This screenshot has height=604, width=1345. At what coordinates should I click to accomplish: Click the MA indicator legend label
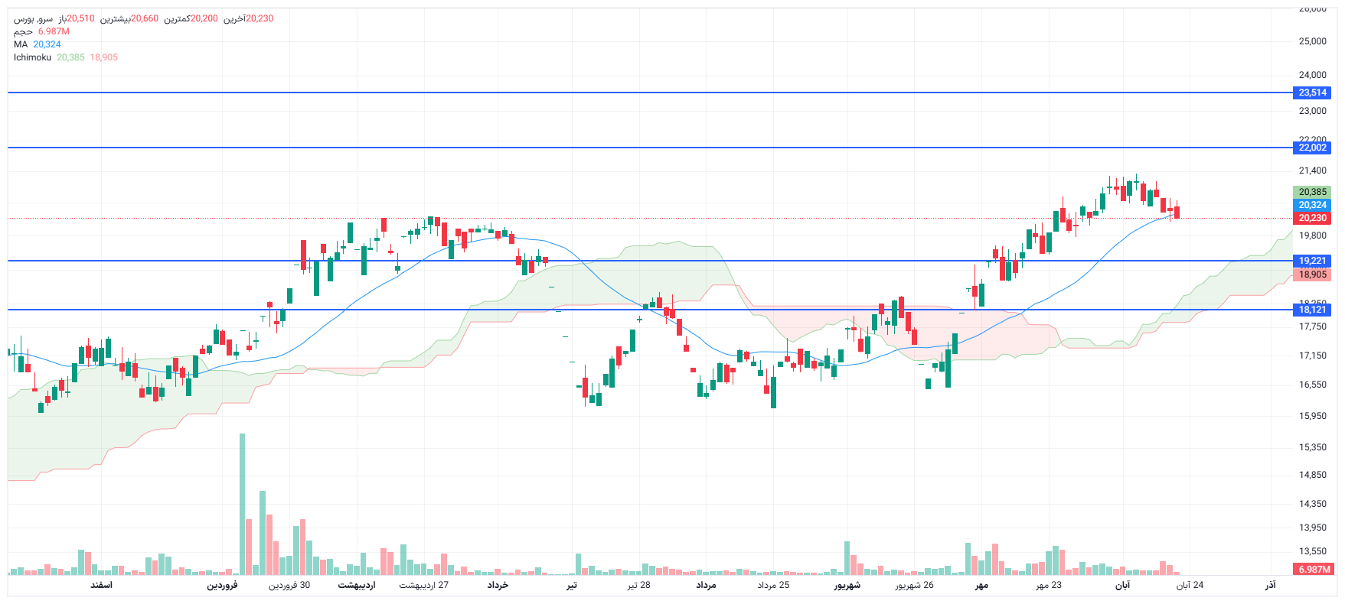click(x=21, y=44)
